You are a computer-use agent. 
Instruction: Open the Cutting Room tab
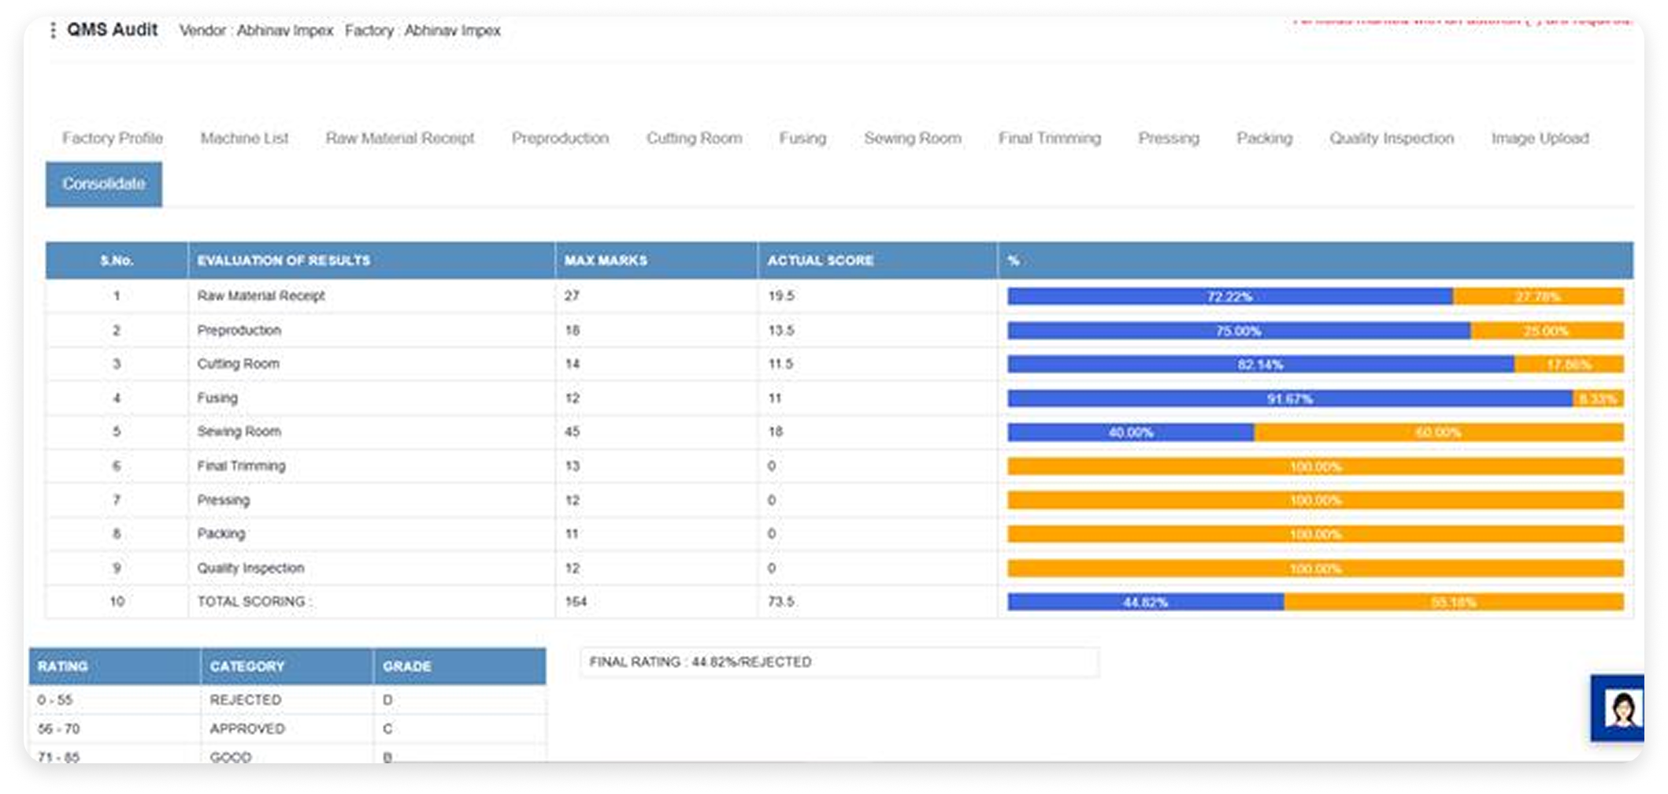click(694, 139)
